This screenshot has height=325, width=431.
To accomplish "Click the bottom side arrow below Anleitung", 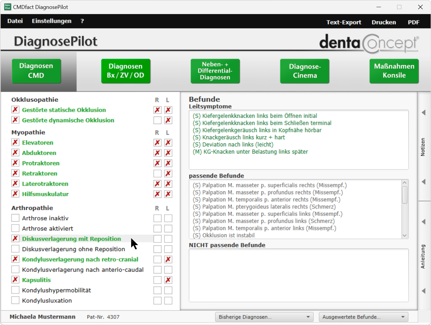I will (424, 291).
